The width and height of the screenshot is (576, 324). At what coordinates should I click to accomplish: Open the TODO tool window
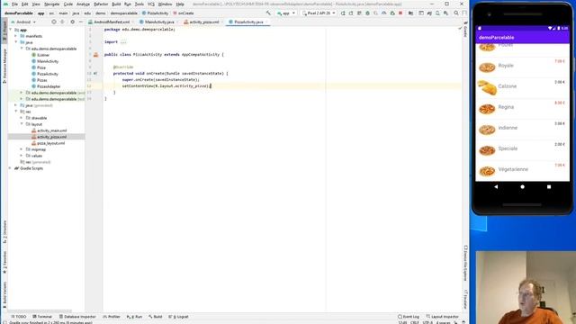19,317
